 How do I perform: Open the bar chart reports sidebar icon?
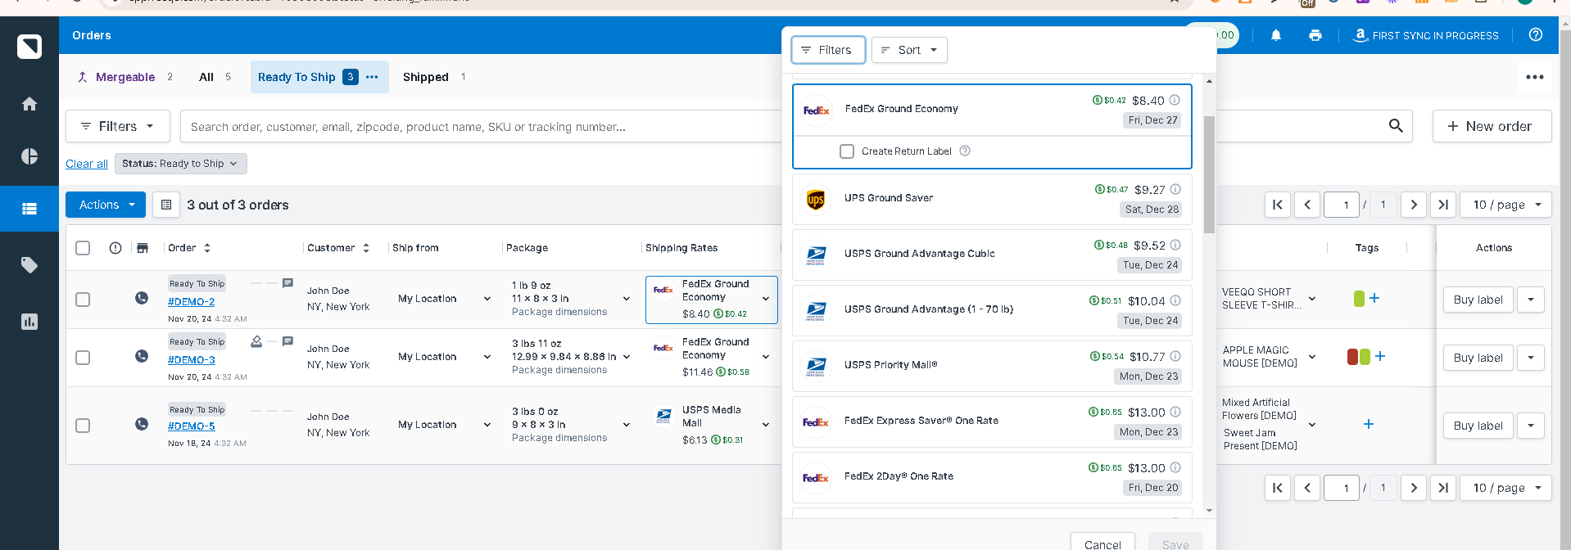(29, 322)
